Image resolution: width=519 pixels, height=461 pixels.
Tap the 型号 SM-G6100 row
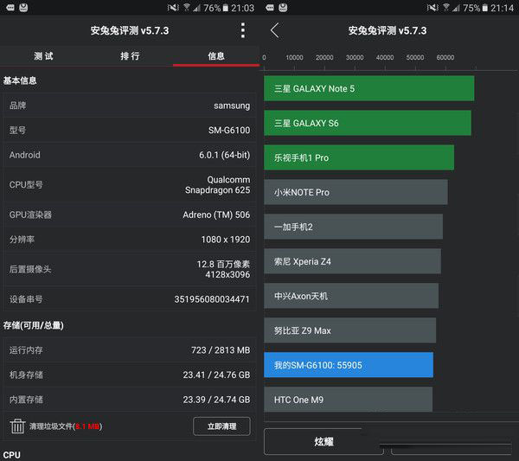tap(130, 130)
